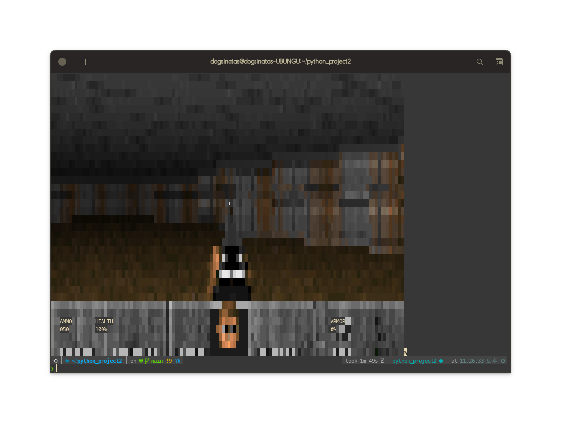Open terminal search with magnifier icon
The width and height of the screenshot is (561, 423).
point(480,62)
